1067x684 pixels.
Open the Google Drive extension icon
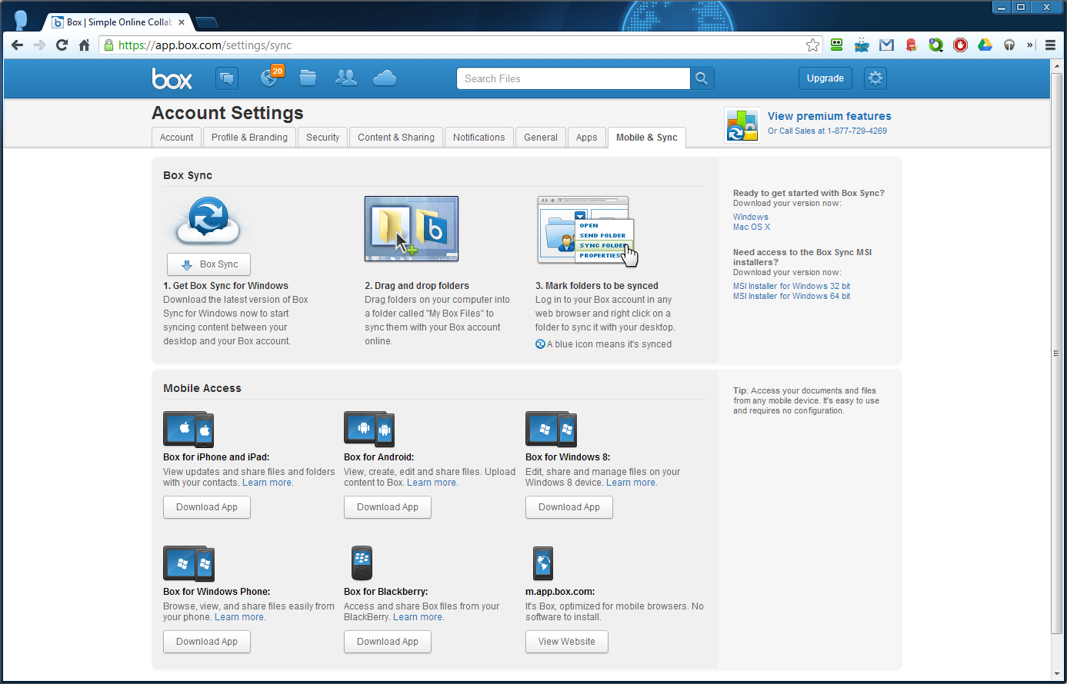coord(985,45)
